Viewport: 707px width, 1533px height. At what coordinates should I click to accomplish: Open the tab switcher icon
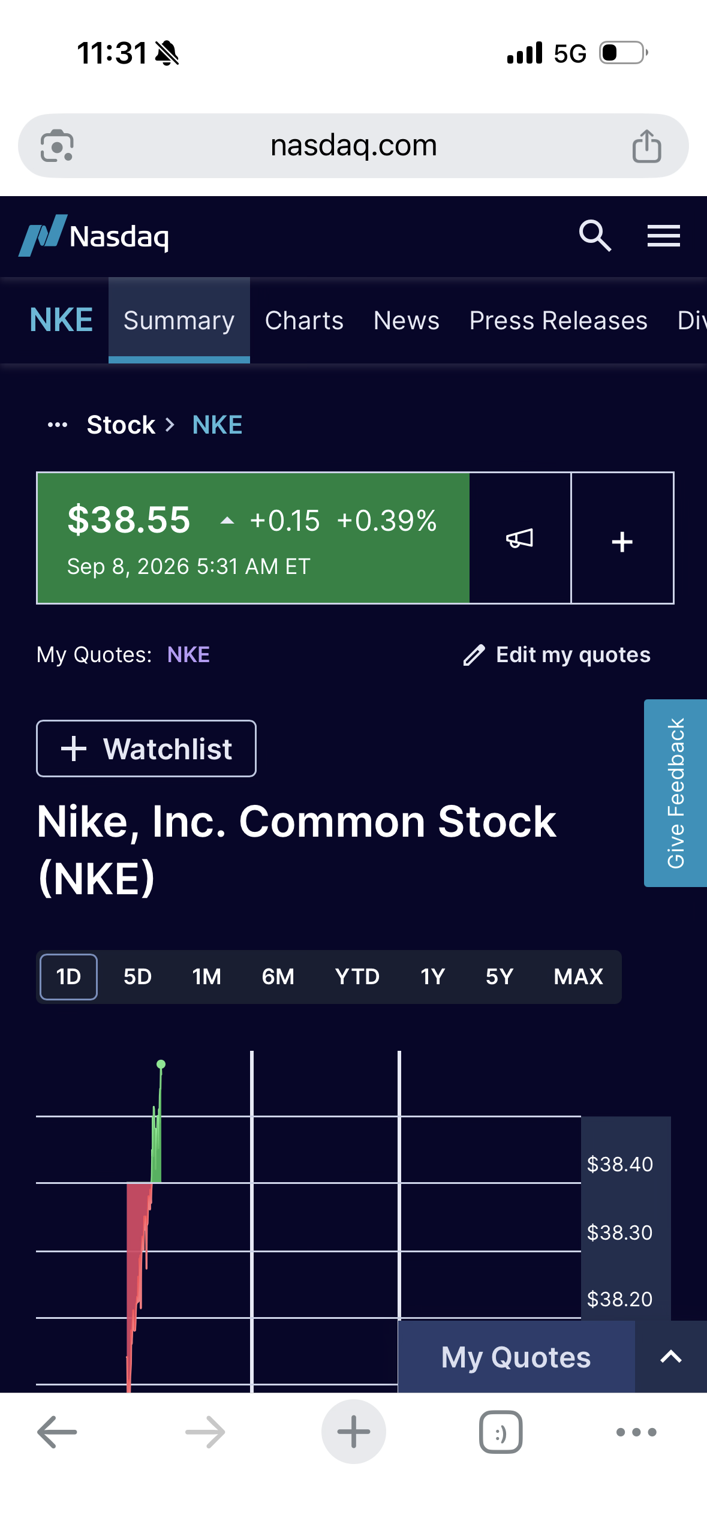click(501, 1432)
